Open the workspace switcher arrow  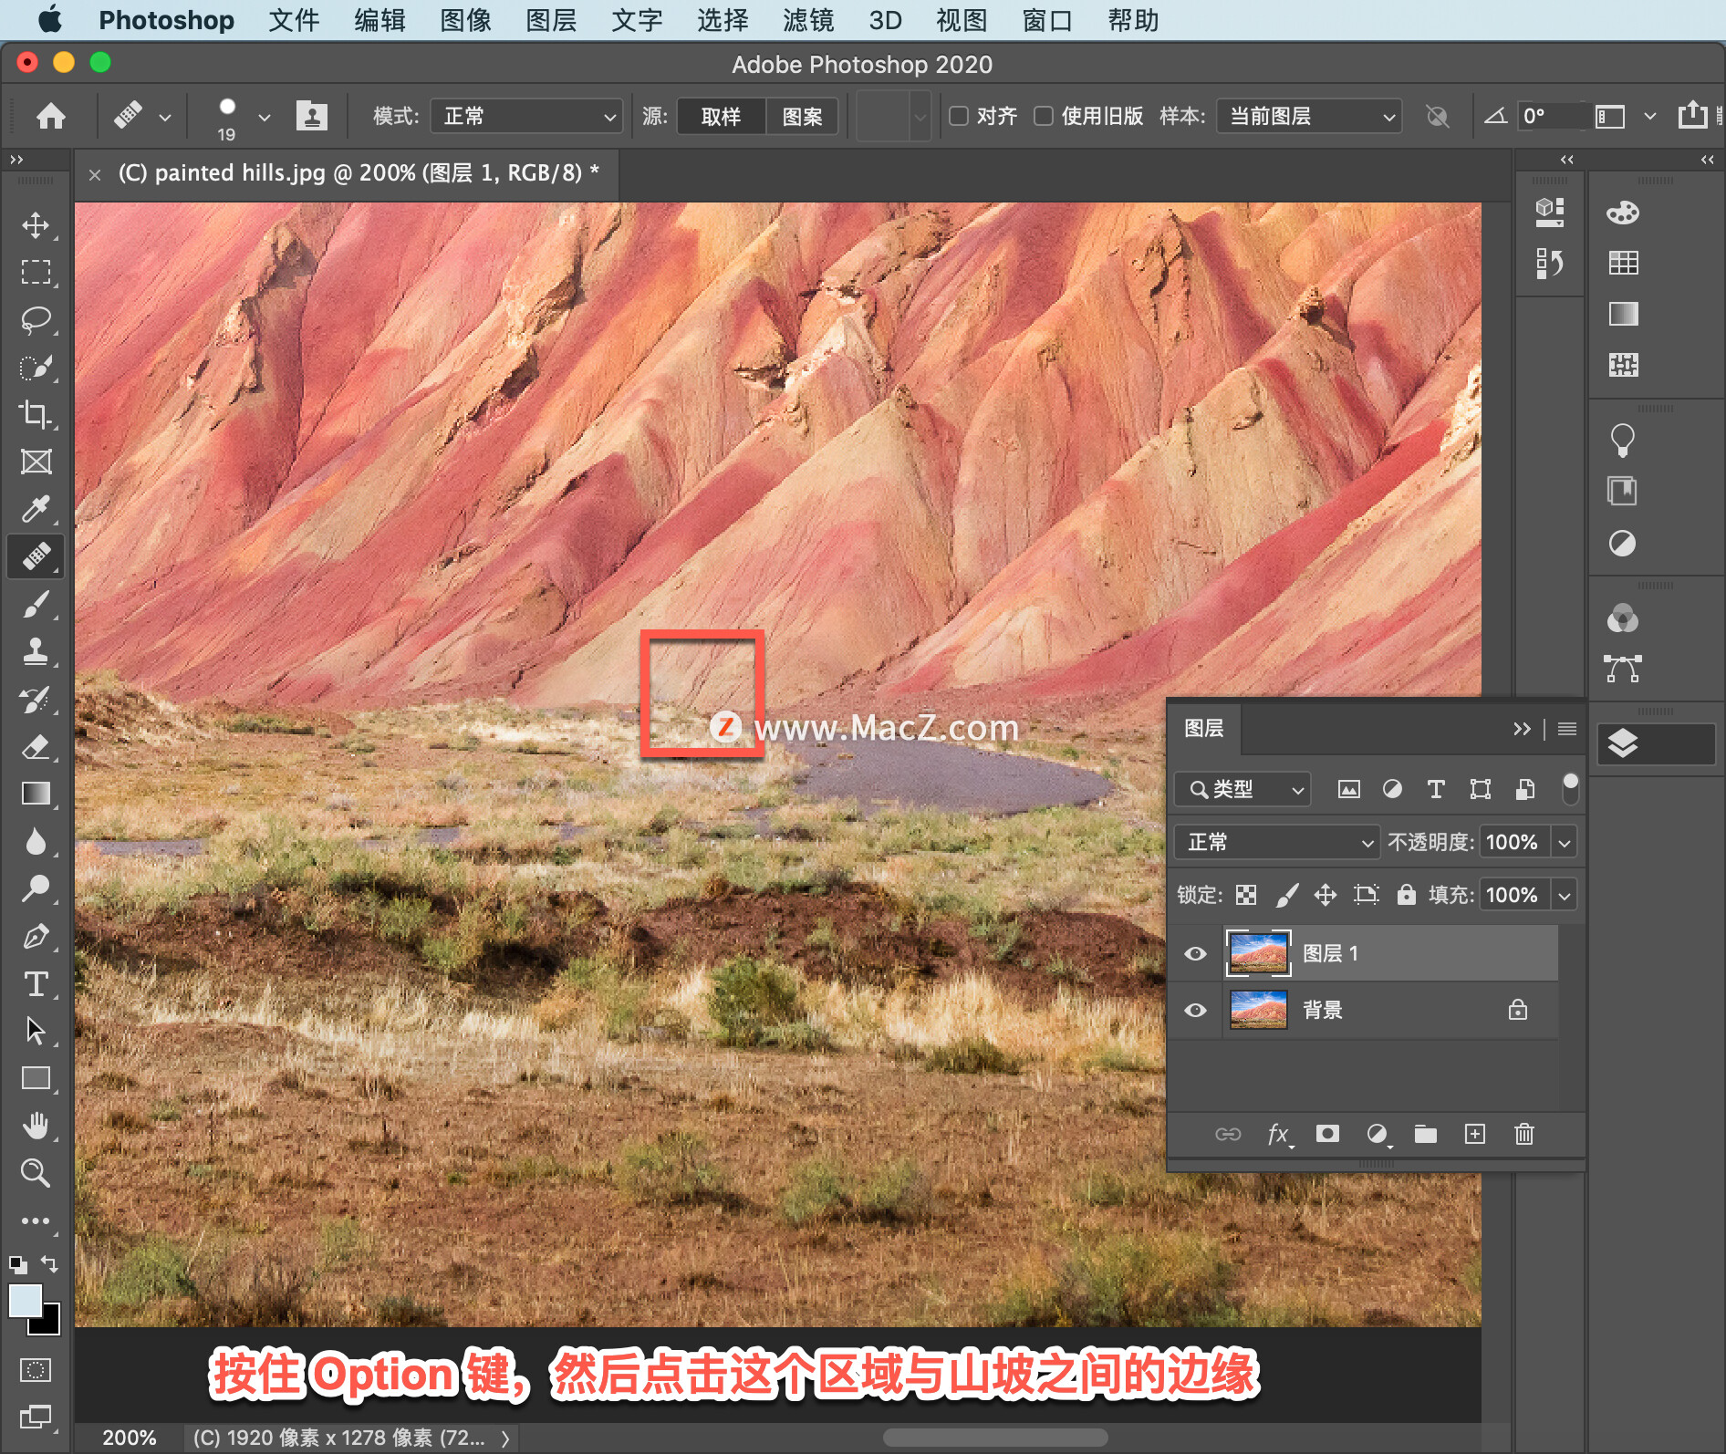coord(1649,116)
